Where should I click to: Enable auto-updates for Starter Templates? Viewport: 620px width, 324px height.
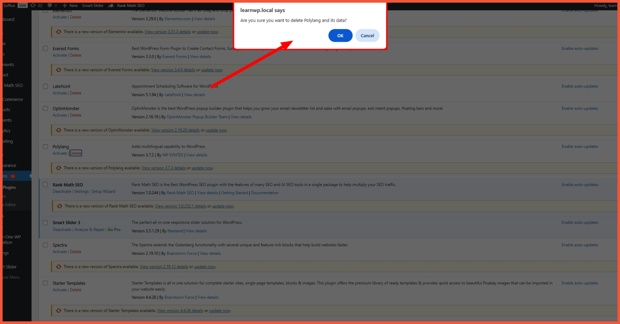coord(580,283)
